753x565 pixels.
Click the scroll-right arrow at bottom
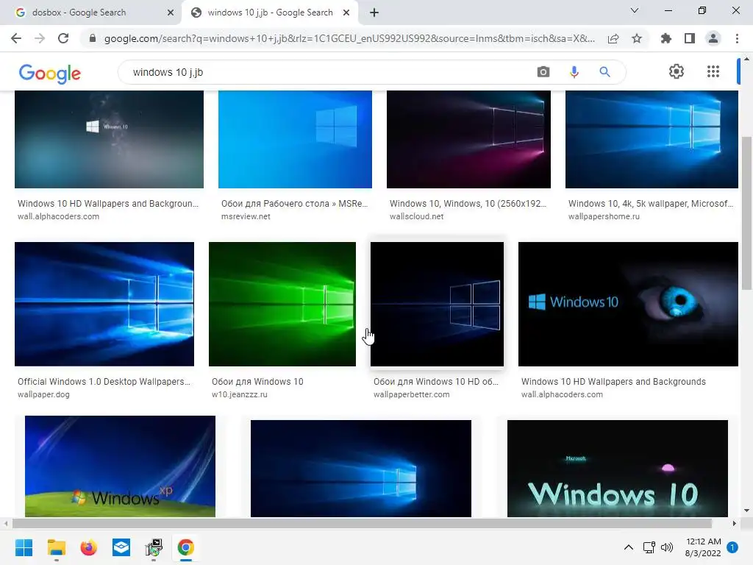(x=735, y=523)
